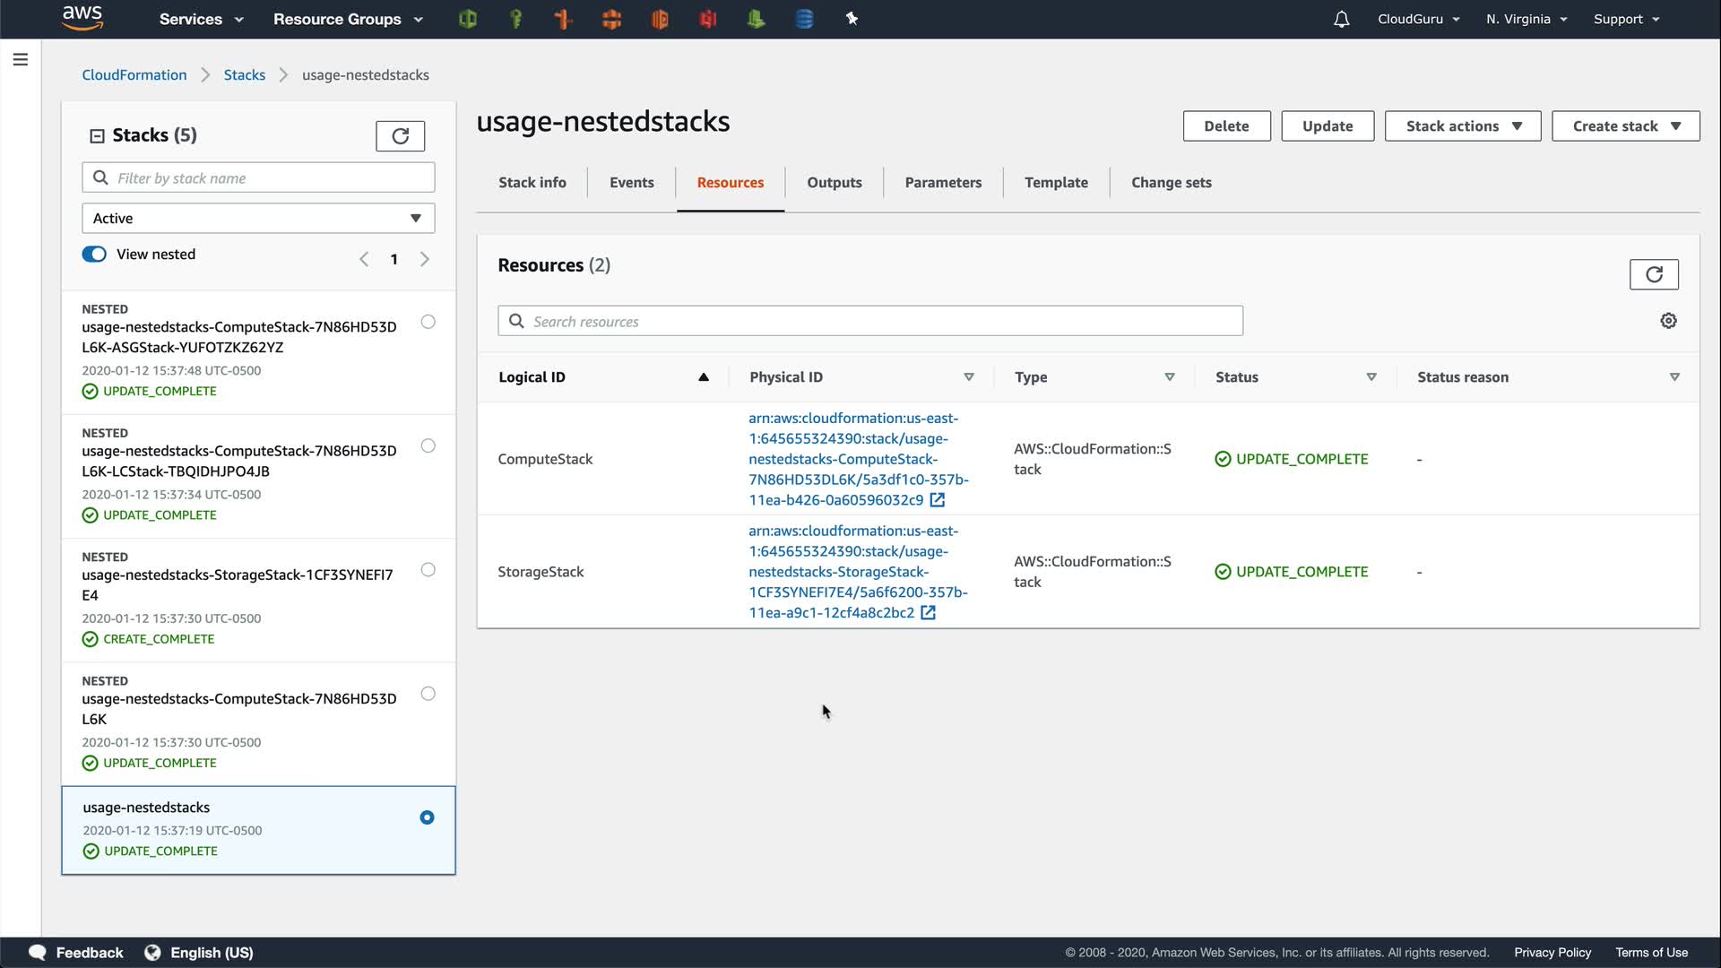
Task: Open the Active status filter dropdown
Action: click(x=258, y=219)
